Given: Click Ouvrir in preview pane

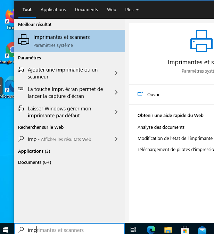Looking at the screenshot, I should [153, 94].
